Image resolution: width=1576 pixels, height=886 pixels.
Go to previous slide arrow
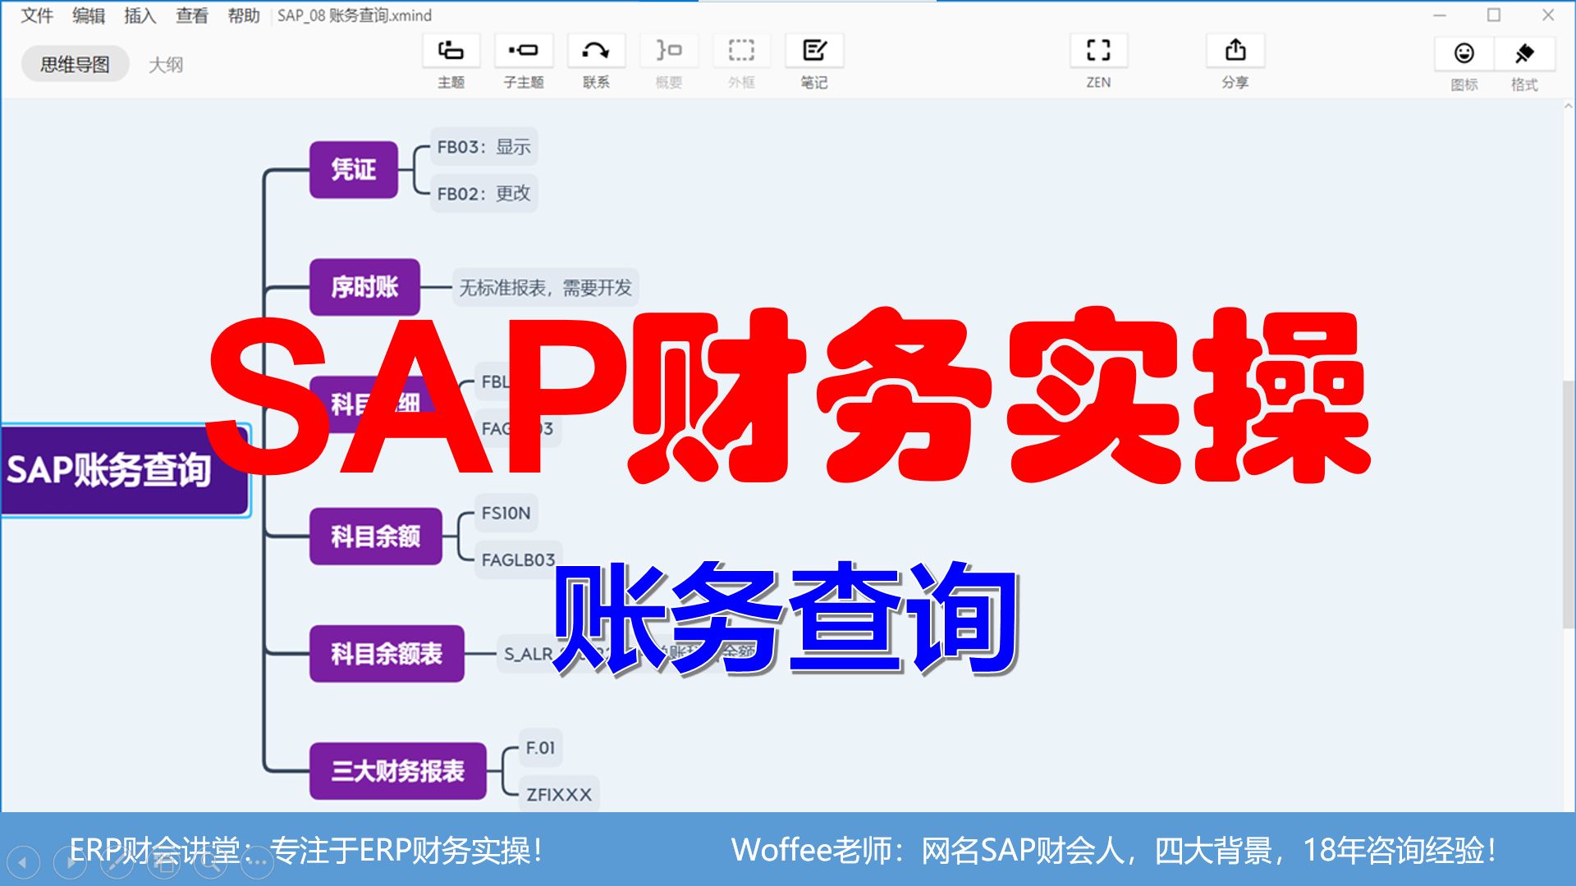[x=23, y=862]
